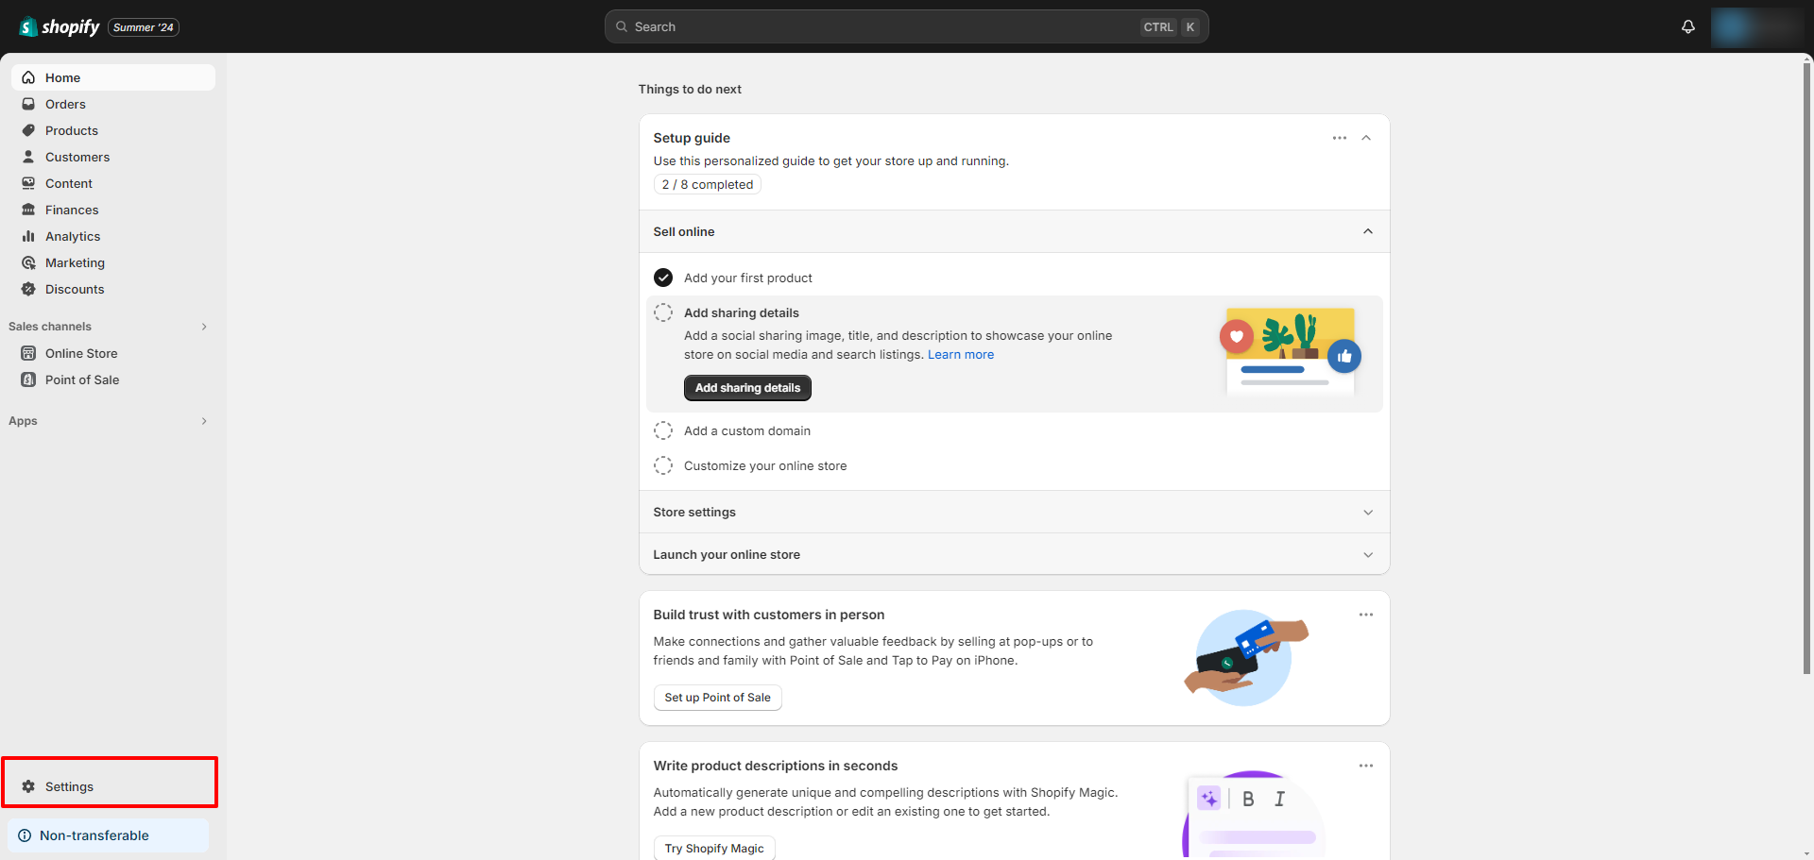1814x860 pixels.
Task: Click the italic I icon in the illustration
Action: coord(1279,799)
